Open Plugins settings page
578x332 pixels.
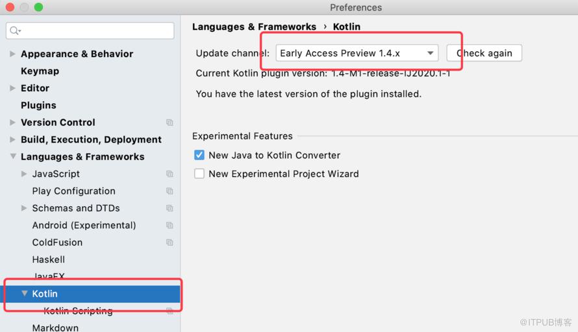pyautogui.click(x=38, y=105)
